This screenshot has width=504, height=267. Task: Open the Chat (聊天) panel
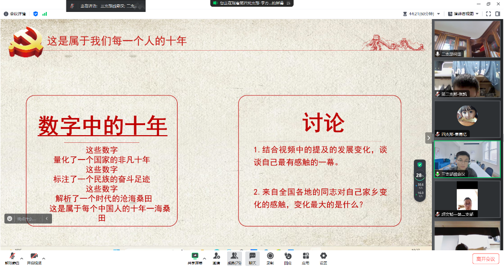coord(252,257)
